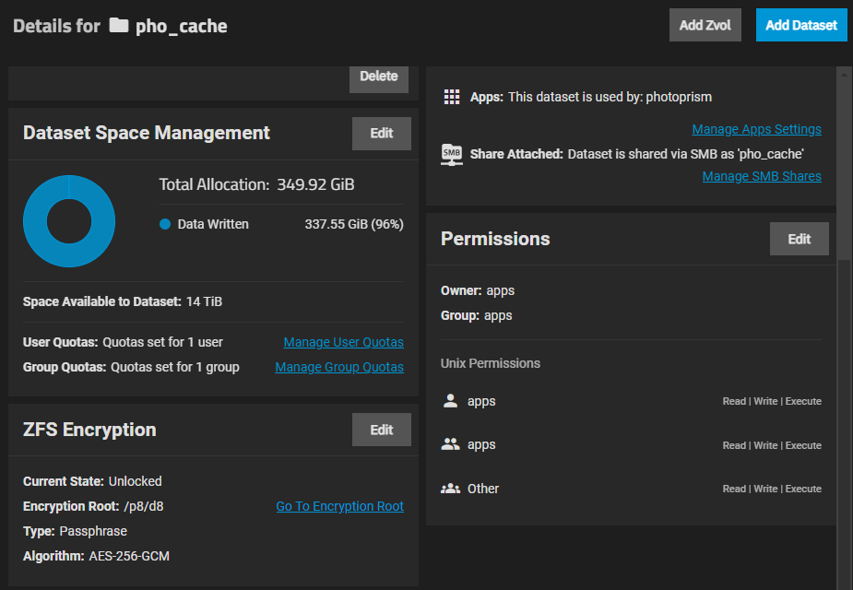Screen dimensions: 853x590
Task: Click the SMB share icon
Action: click(x=452, y=155)
